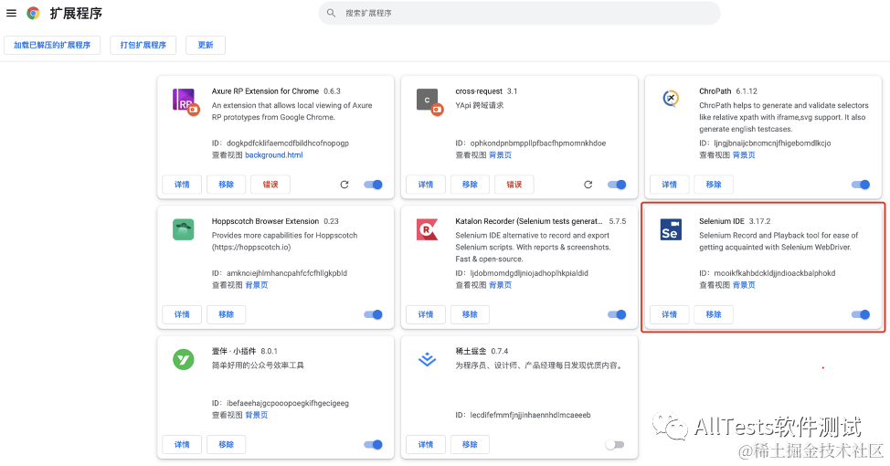This screenshot has width=890, height=466.
Task: Click the Chrome logo icon
Action: tap(33, 13)
